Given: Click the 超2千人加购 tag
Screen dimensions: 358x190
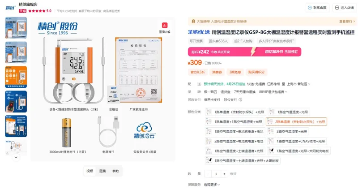Looking at the screenshot, I should [x=243, y=41].
